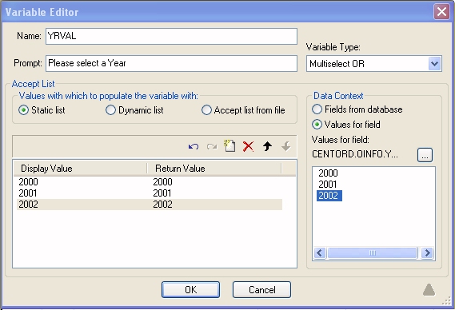Screen dimensions: 455x310
Task: Move entry up with black arrow icon
Action: pos(267,146)
